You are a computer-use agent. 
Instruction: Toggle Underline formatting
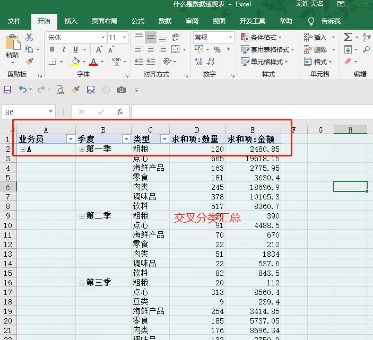coord(76,49)
